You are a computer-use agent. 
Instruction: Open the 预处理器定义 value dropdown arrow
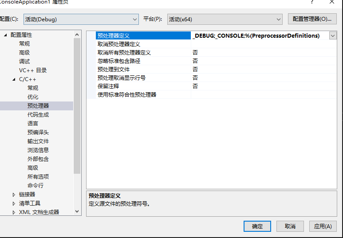(333, 35)
